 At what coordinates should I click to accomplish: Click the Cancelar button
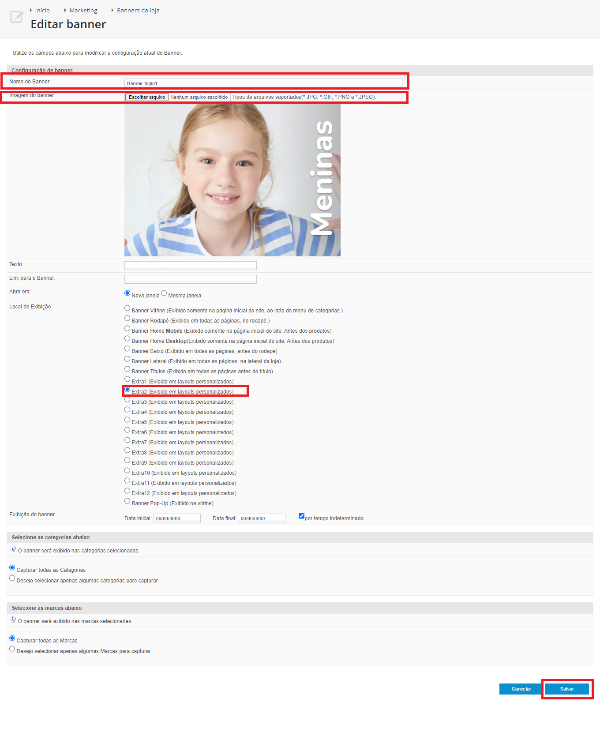tap(521, 689)
